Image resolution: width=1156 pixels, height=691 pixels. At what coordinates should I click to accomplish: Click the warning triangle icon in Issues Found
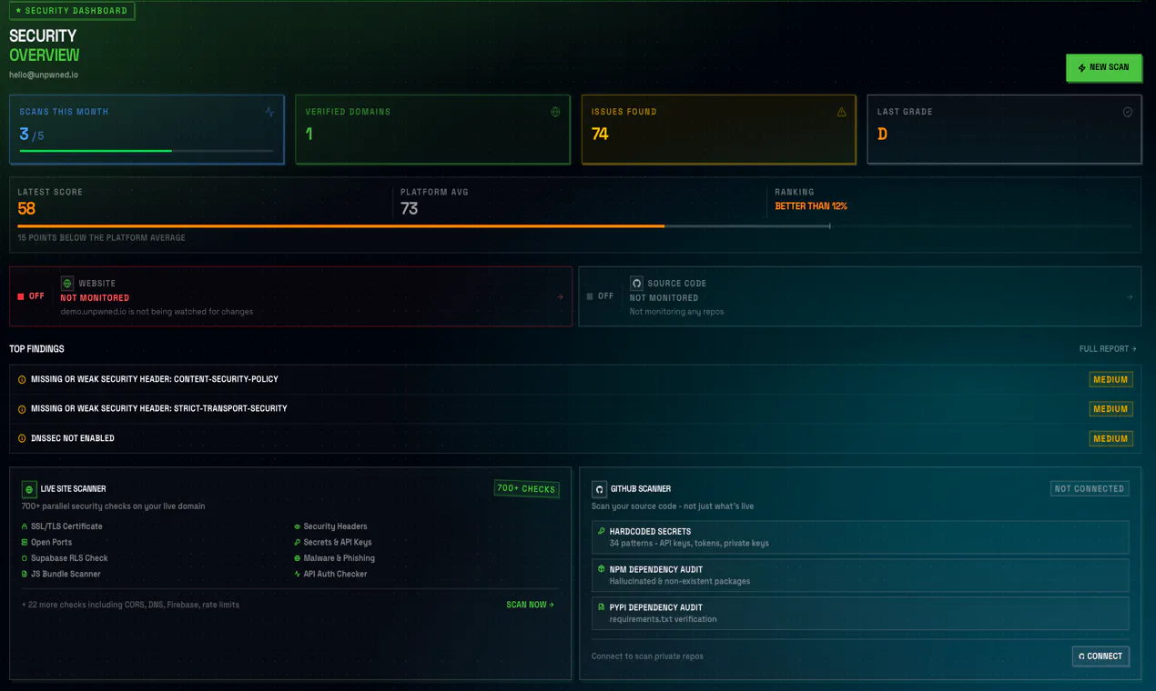(841, 112)
